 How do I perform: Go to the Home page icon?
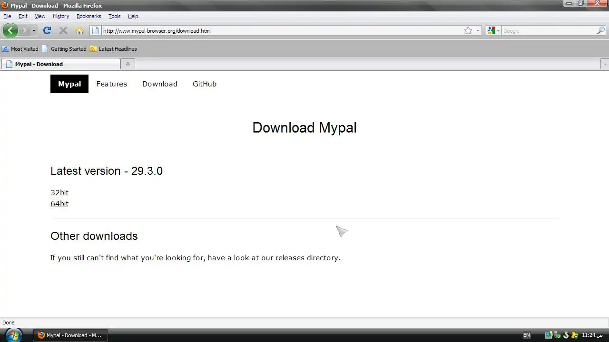79,30
